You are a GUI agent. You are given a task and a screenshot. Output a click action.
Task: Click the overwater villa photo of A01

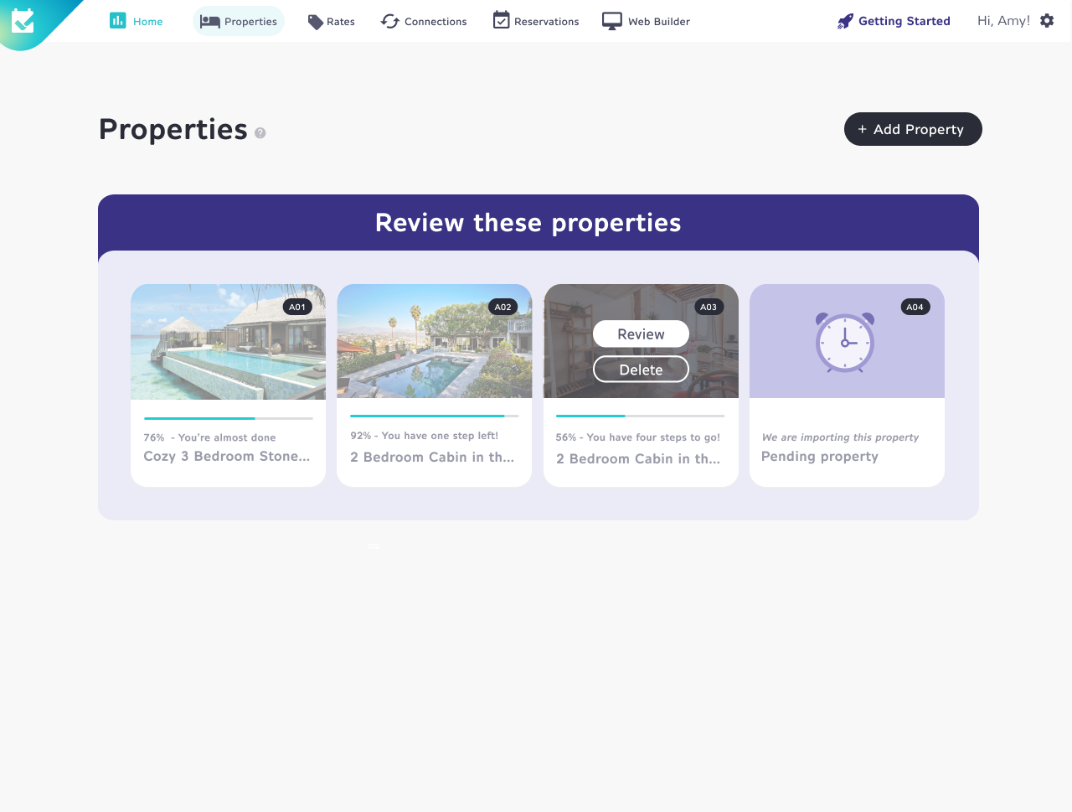click(x=228, y=341)
